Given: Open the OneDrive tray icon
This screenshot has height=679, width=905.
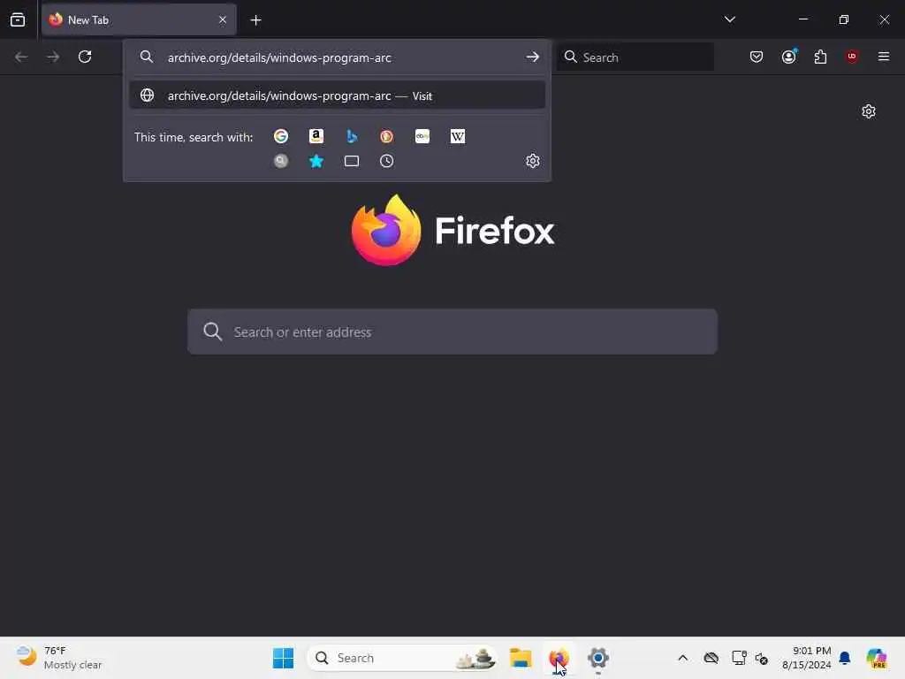Looking at the screenshot, I should tap(711, 658).
